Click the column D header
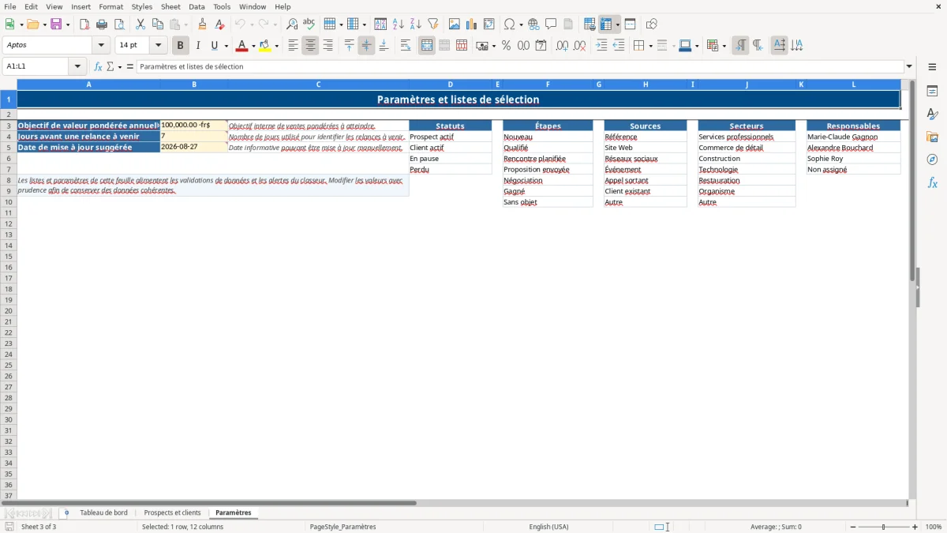Screen dimensions: 947x533 tap(451, 84)
